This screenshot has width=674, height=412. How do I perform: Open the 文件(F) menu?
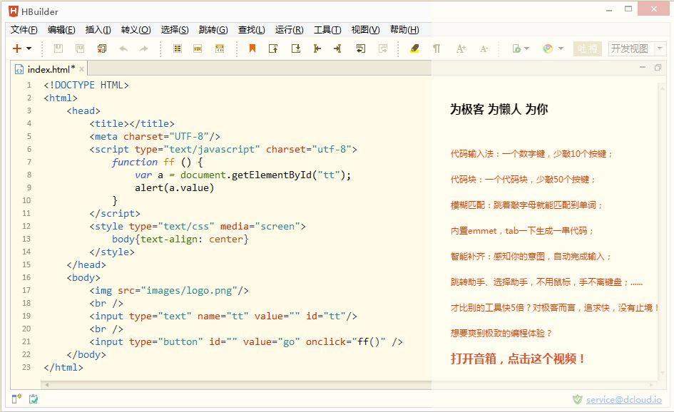click(x=24, y=30)
